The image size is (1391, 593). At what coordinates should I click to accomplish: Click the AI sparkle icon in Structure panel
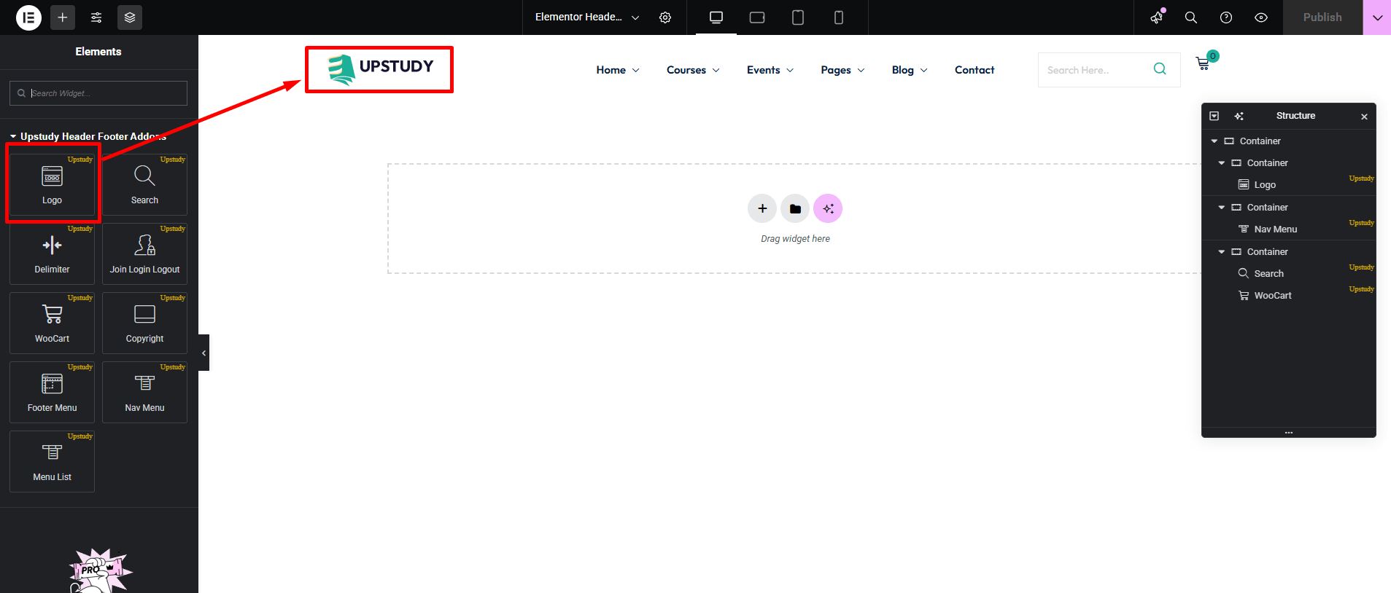1239,116
